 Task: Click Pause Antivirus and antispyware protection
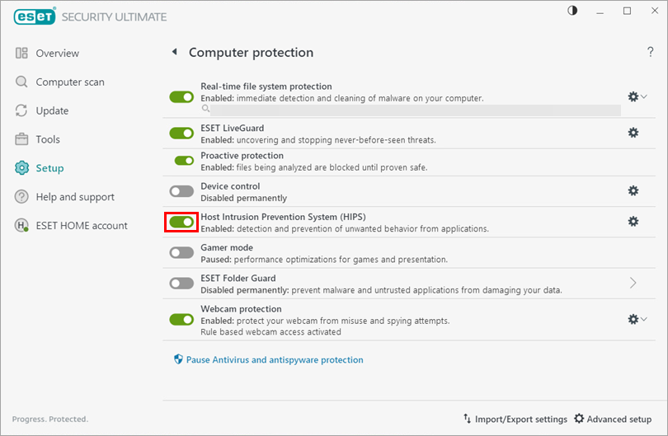(x=274, y=359)
